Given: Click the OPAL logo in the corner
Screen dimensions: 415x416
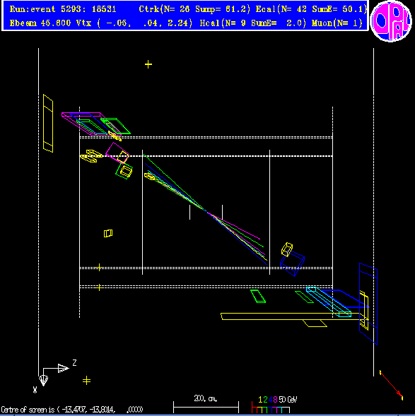Looking at the screenshot, I should [391, 21].
